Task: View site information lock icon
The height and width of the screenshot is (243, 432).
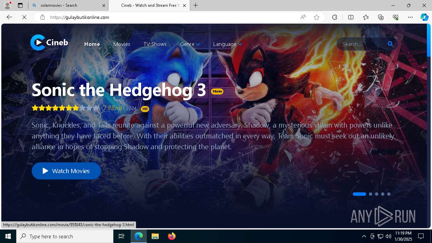Action: pyautogui.click(x=43, y=17)
